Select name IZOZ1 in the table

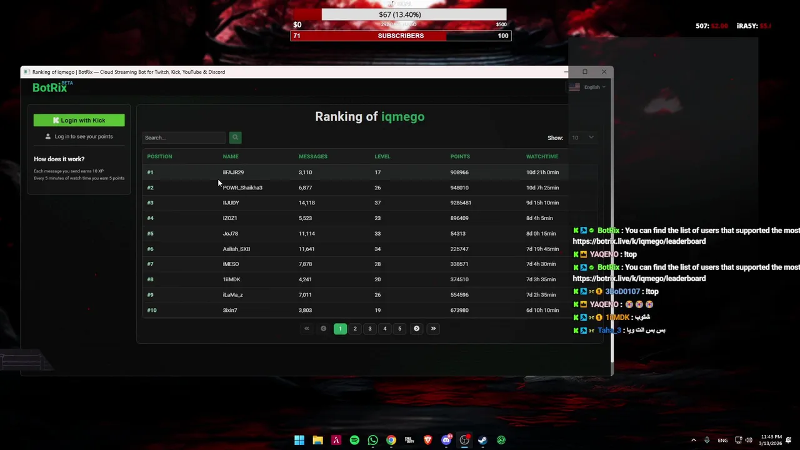(230, 218)
